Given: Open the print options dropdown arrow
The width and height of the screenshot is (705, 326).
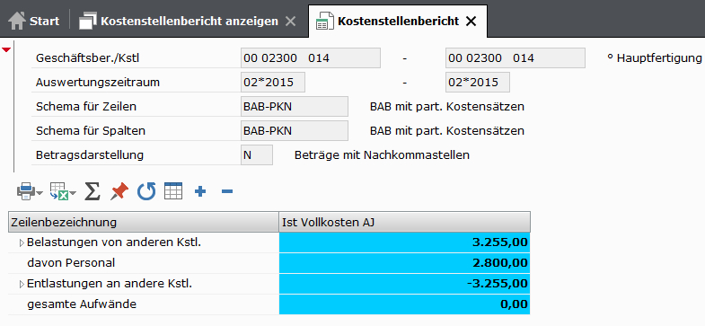Looking at the screenshot, I should [x=40, y=193].
